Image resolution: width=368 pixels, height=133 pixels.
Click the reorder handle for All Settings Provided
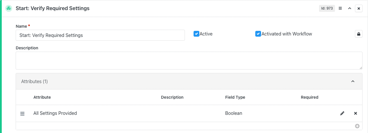click(x=22, y=114)
